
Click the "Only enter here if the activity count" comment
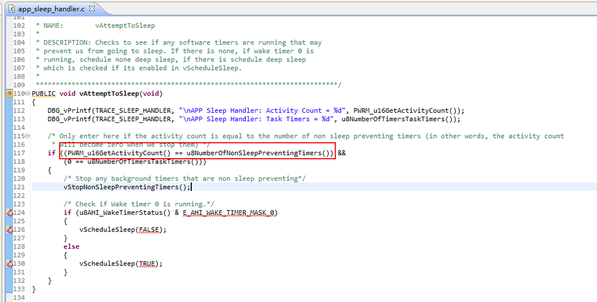305,136
